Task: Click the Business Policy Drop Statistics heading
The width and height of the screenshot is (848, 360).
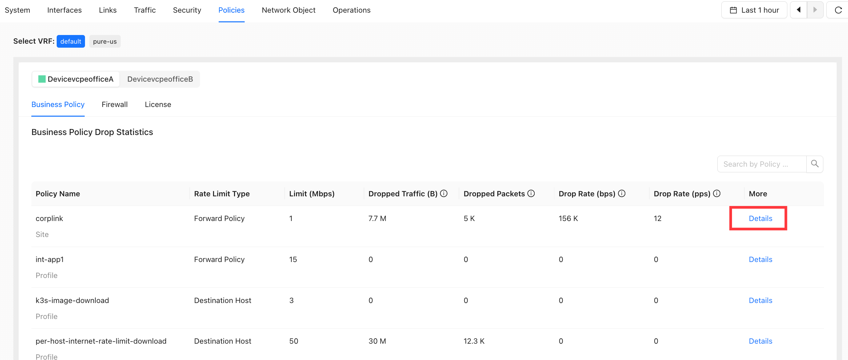Action: click(x=92, y=132)
